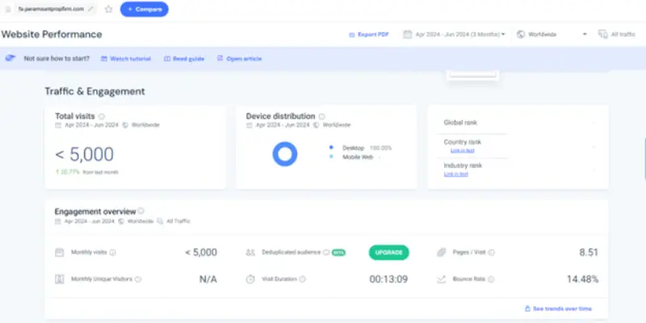The image size is (646, 323).
Task: Click the device distribution donut chart
Action: [285, 154]
